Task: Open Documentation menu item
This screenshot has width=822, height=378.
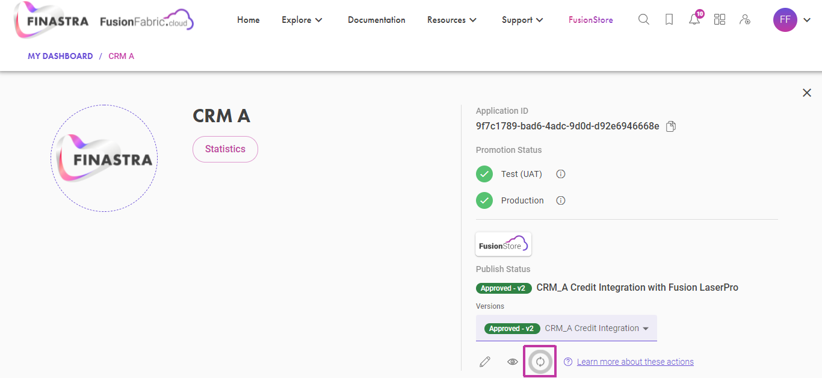Action: pyautogui.click(x=377, y=20)
